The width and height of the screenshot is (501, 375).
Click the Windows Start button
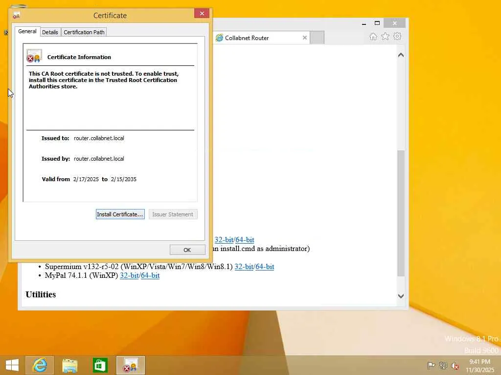point(12,365)
